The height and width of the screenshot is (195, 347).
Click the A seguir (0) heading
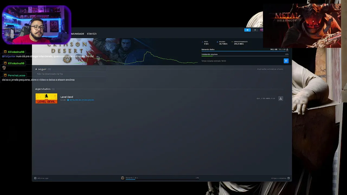(x=43, y=69)
